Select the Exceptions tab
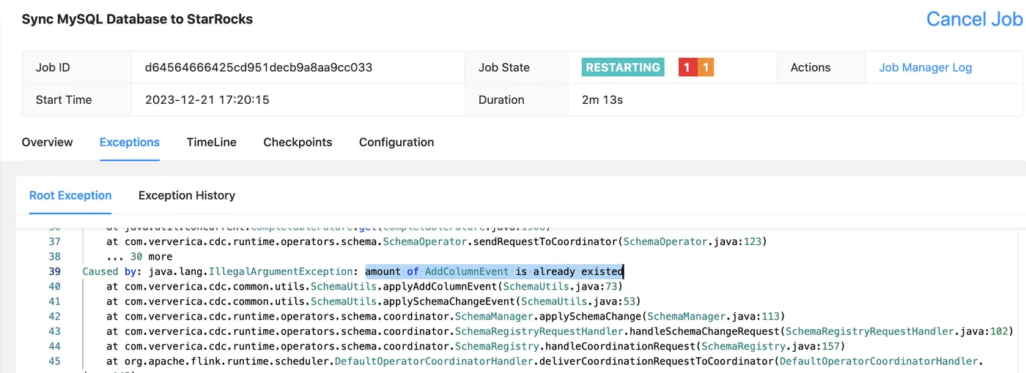The image size is (1026, 373). [130, 142]
